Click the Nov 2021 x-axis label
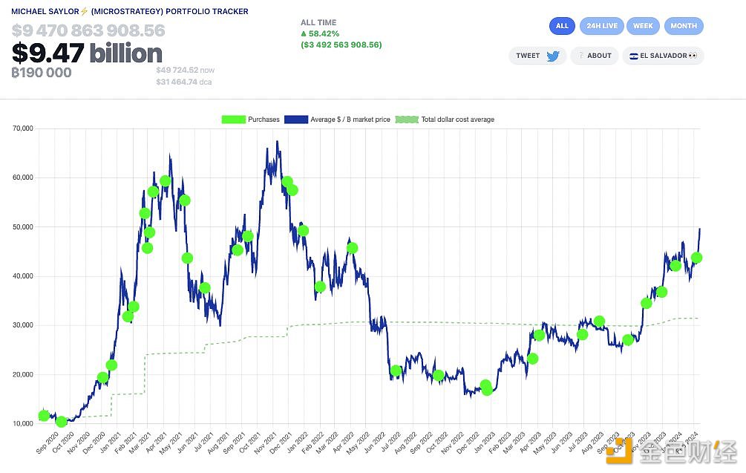Viewport: 746px width, 473px height. click(x=266, y=442)
